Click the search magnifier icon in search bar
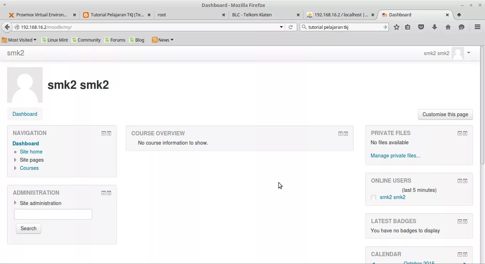This screenshot has width=485, height=264. [304, 27]
